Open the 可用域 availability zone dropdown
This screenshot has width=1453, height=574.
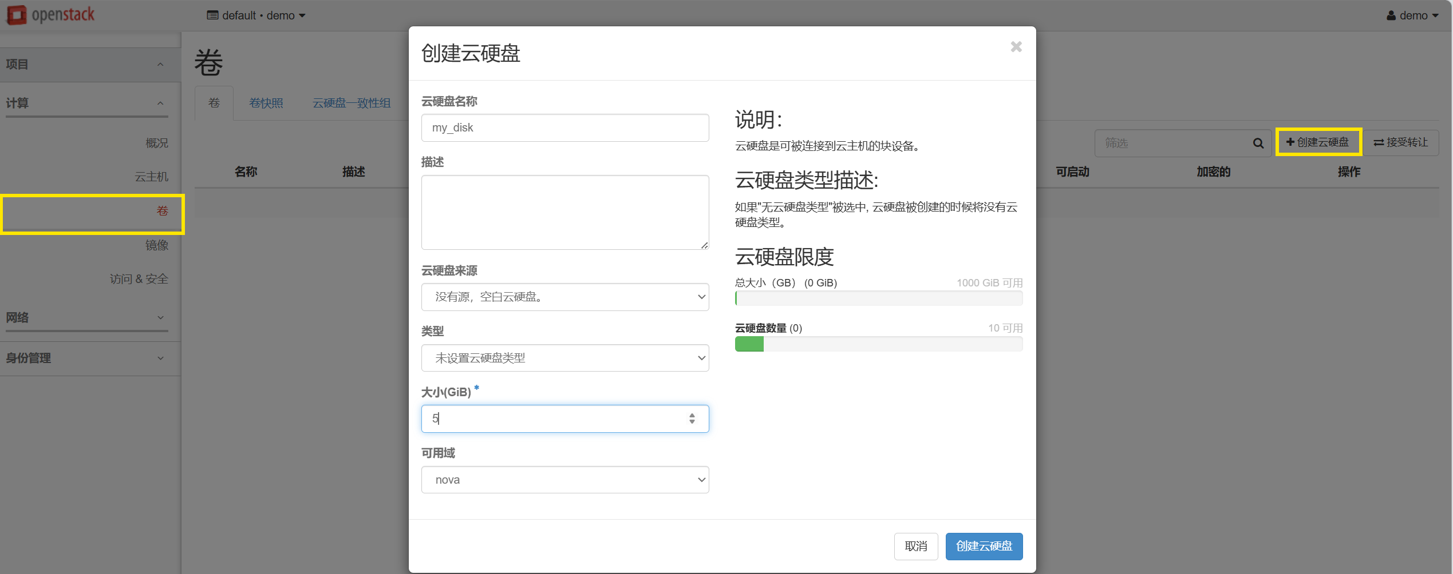565,480
